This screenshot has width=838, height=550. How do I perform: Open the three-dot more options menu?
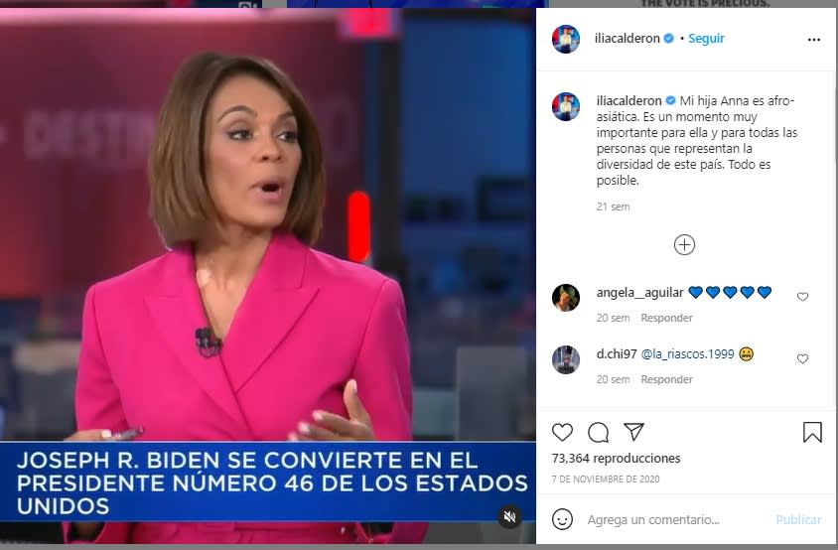click(814, 40)
